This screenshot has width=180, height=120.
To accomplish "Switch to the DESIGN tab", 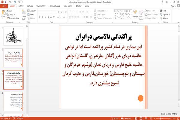I will [x=30, y=6].
